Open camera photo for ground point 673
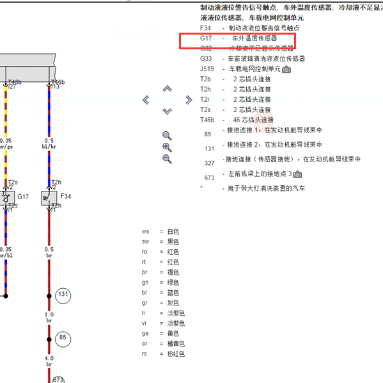Screen dimensions: 383x383 [x=297, y=174]
